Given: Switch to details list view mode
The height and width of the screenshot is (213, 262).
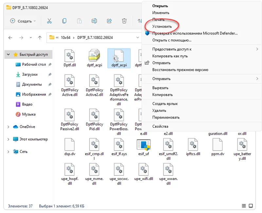Looking at the screenshot, I should [x=244, y=206].
